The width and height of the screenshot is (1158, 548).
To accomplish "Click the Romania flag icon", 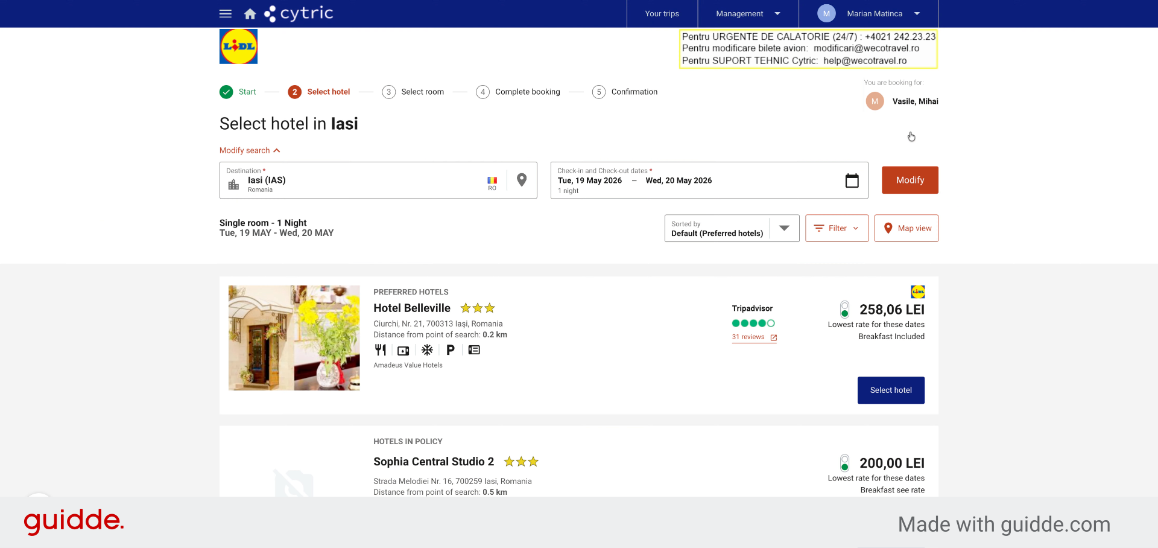I will [x=492, y=180].
